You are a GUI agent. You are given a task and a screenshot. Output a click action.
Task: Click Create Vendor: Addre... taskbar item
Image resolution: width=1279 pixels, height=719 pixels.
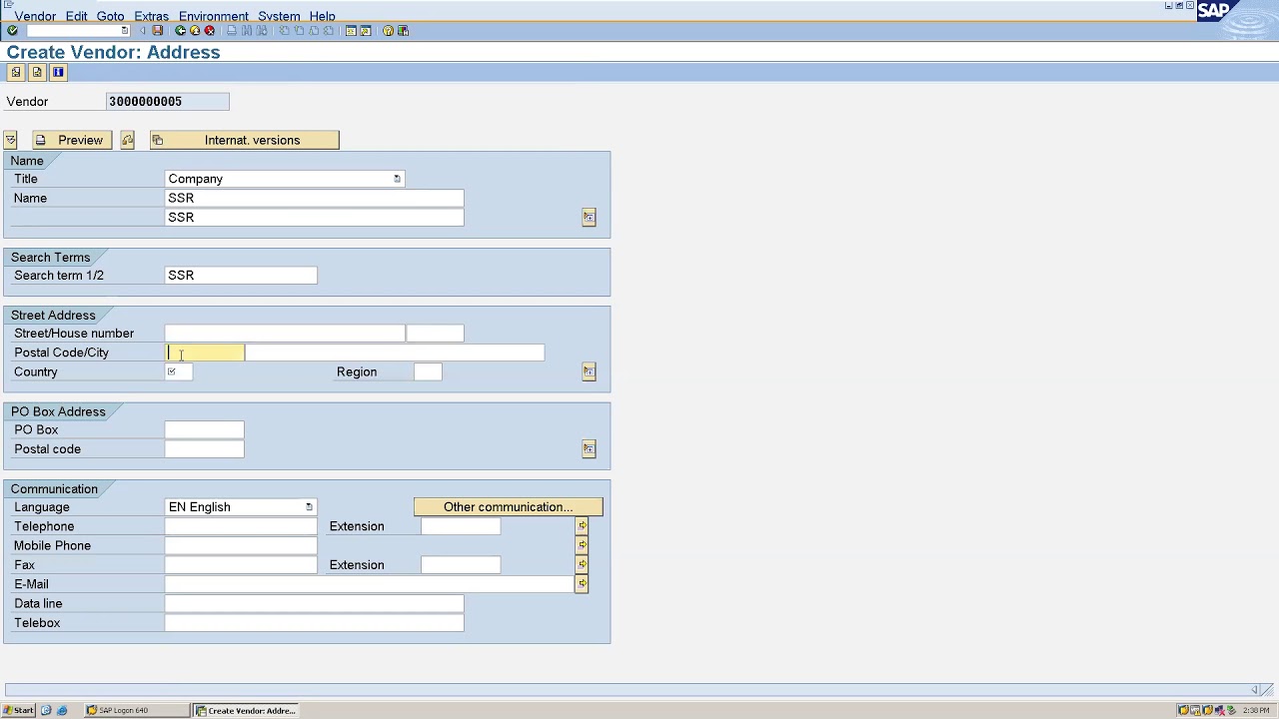[246, 711]
